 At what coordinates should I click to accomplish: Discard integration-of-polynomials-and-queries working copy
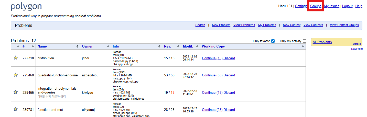229,92
